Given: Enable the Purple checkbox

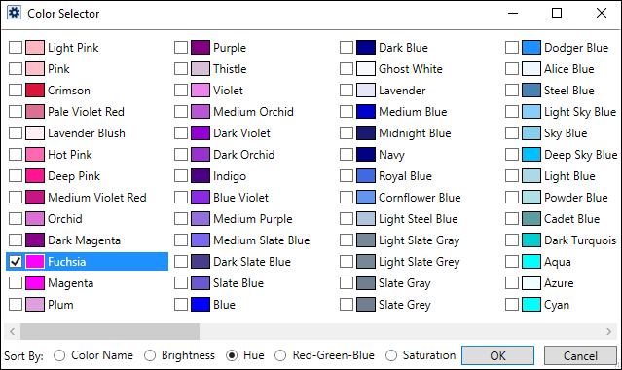Looking at the screenshot, I should [181, 48].
